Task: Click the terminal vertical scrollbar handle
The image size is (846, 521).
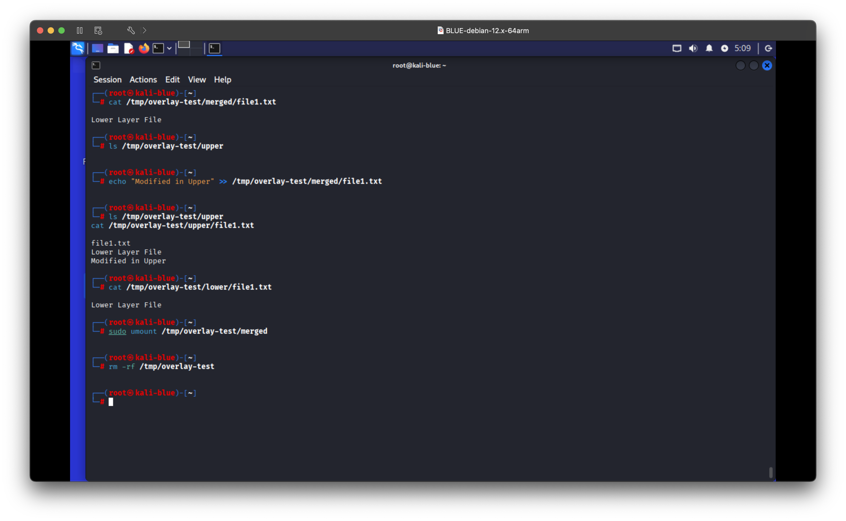Action: coord(771,472)
